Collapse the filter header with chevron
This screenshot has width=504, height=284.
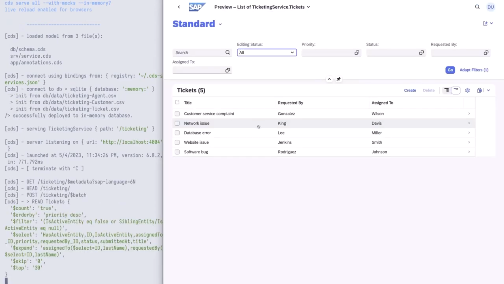[329, 79]
